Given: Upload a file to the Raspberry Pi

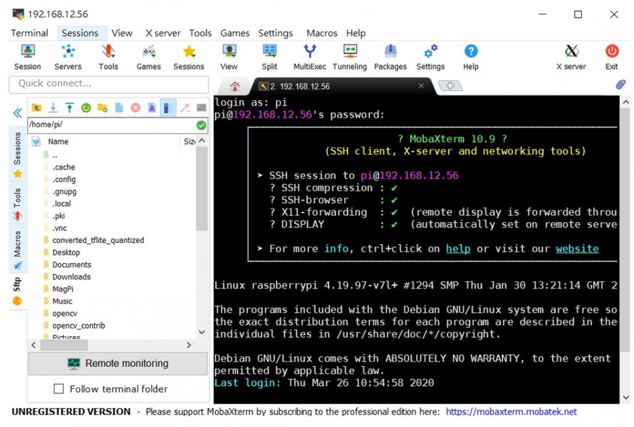Looking at the screenshot, I should click(x=71, y=108).
